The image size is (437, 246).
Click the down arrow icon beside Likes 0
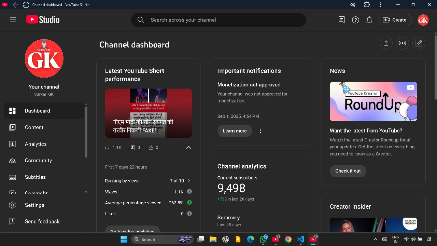click(189, 214)
